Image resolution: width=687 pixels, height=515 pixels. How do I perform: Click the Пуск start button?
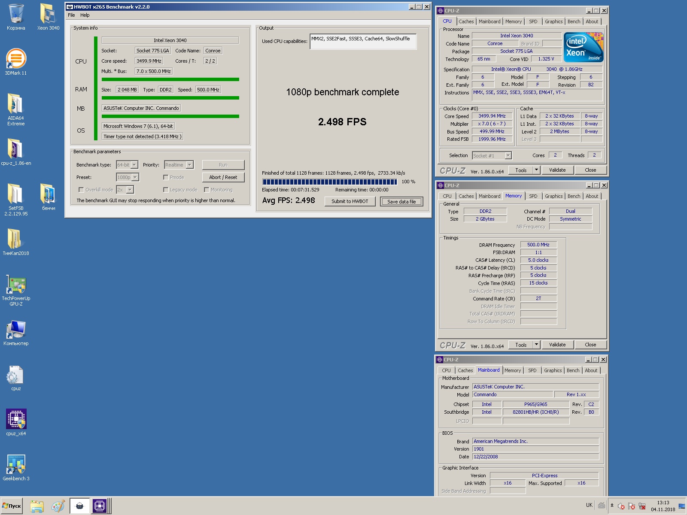click(x=12, y=506)
